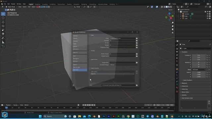Open timeline Playback menu

[9, 105]
